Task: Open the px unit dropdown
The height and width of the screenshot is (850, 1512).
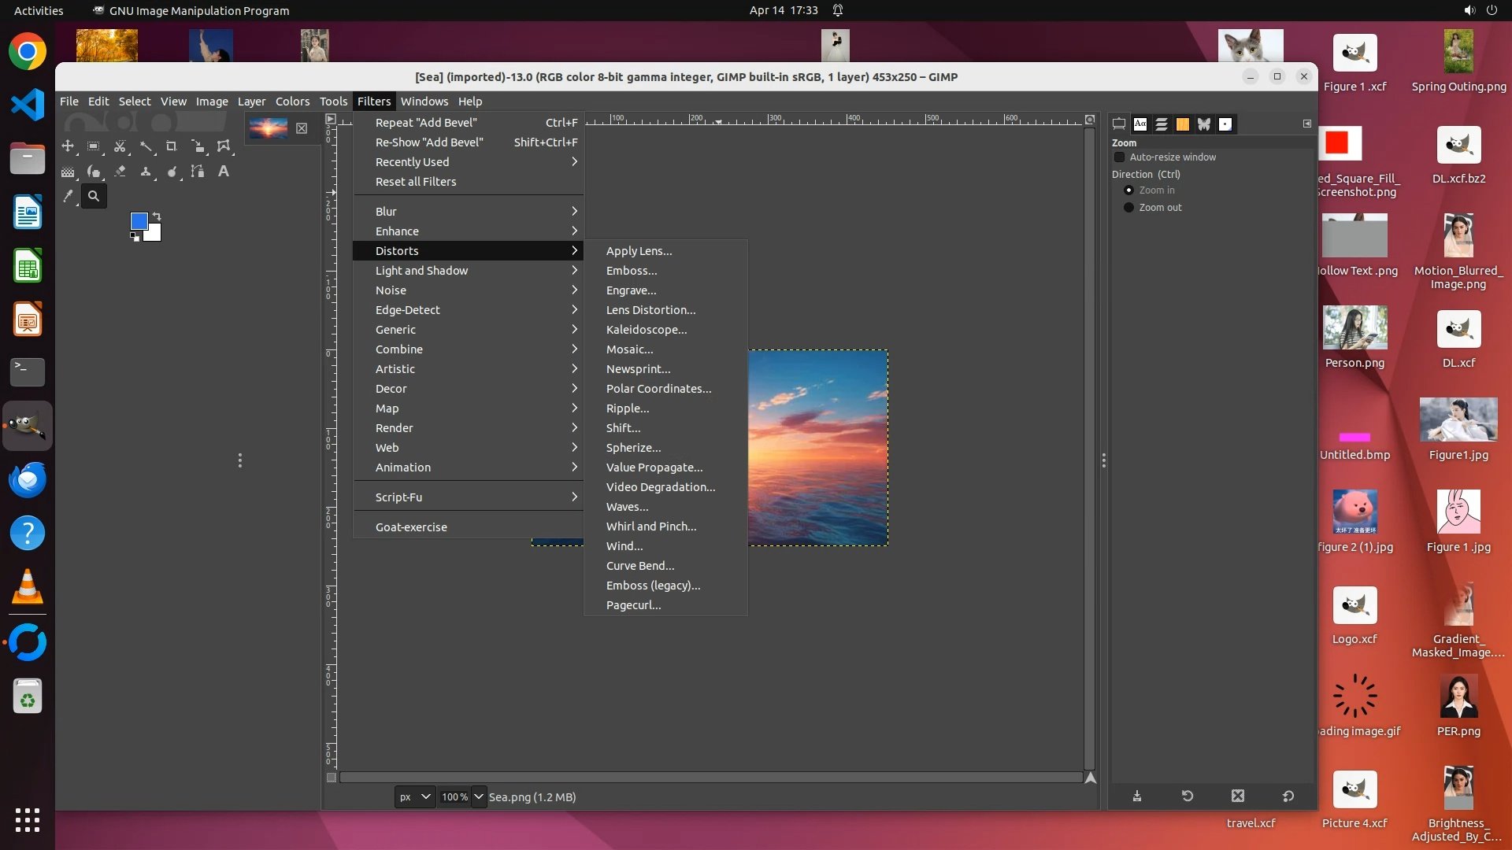Action: click(x=415, y=796)
